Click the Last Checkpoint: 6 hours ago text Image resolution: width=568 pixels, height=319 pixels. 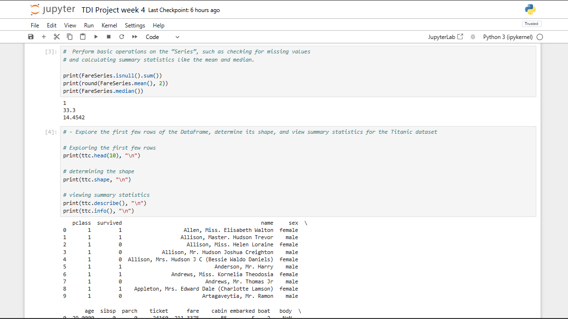(184, 10)
